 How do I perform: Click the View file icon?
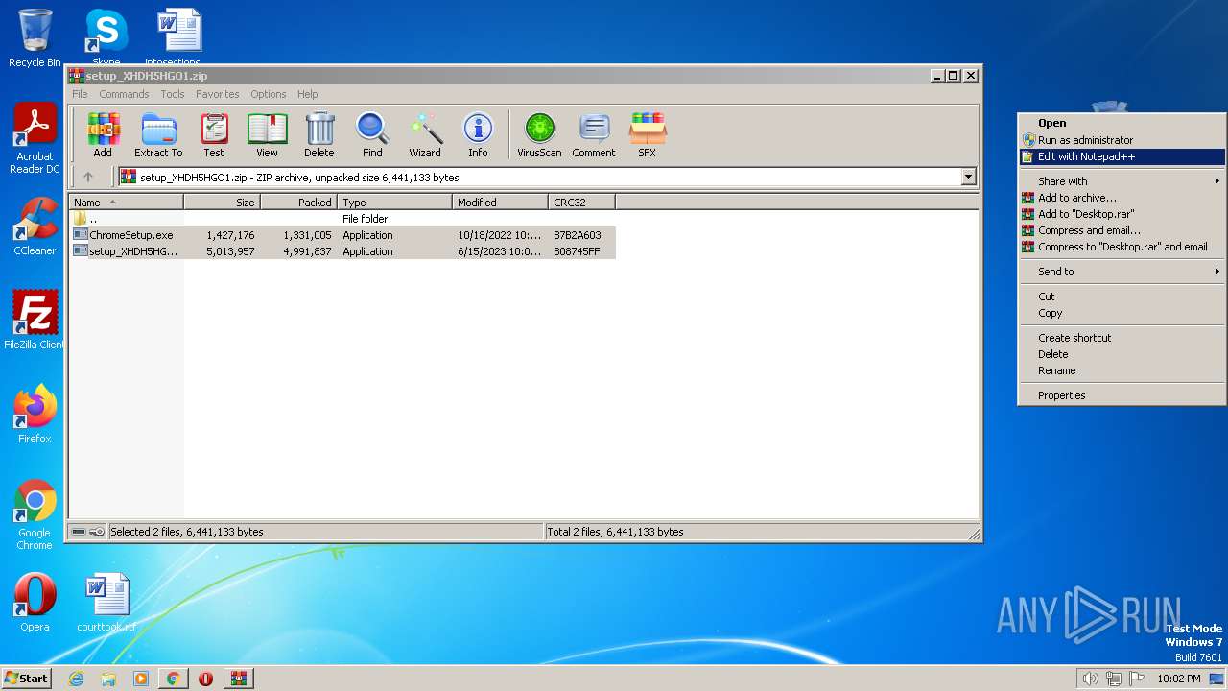267,134
